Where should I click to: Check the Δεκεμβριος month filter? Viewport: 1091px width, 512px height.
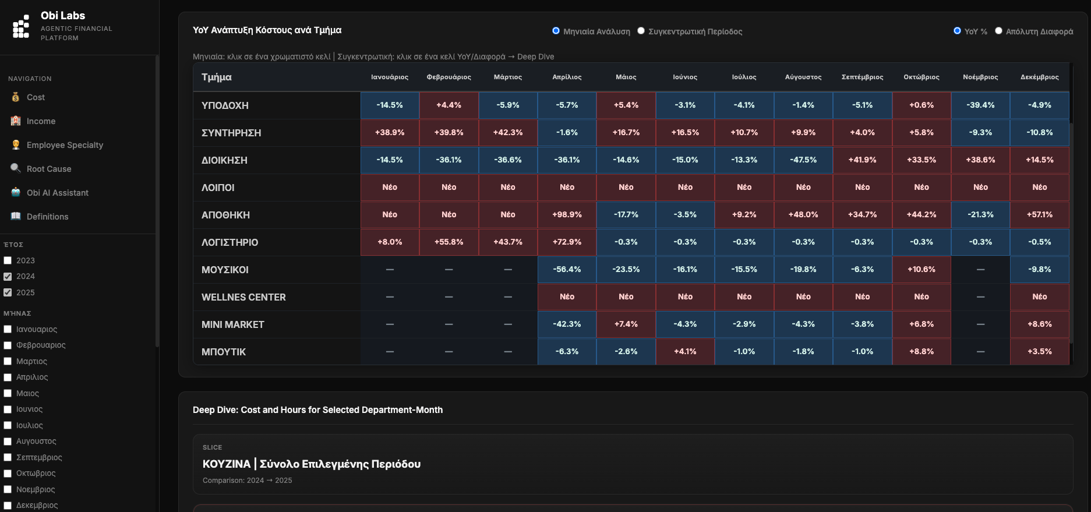(x=8, y=506)
